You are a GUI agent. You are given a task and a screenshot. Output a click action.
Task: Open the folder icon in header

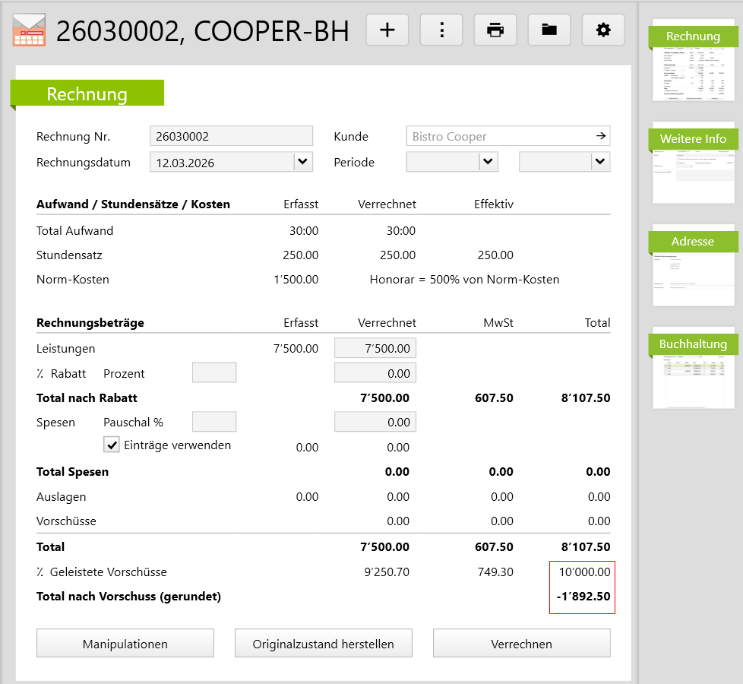click(549, 30)
